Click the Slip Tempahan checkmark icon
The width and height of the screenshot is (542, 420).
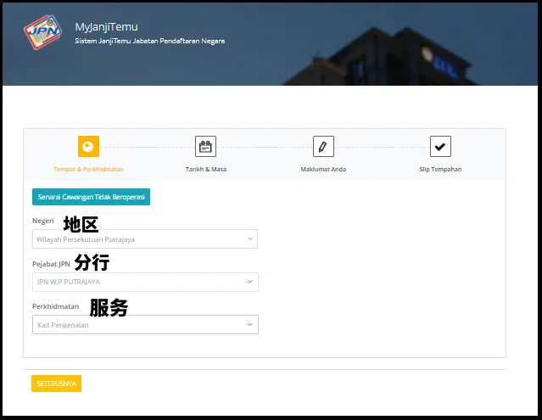coord(440,147)
